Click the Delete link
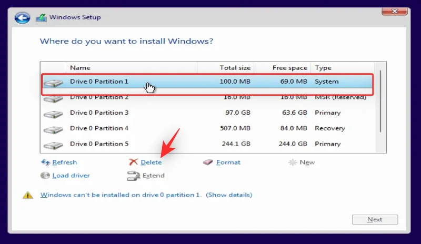This screenshot has width=421, height=244. pos(151,162)
